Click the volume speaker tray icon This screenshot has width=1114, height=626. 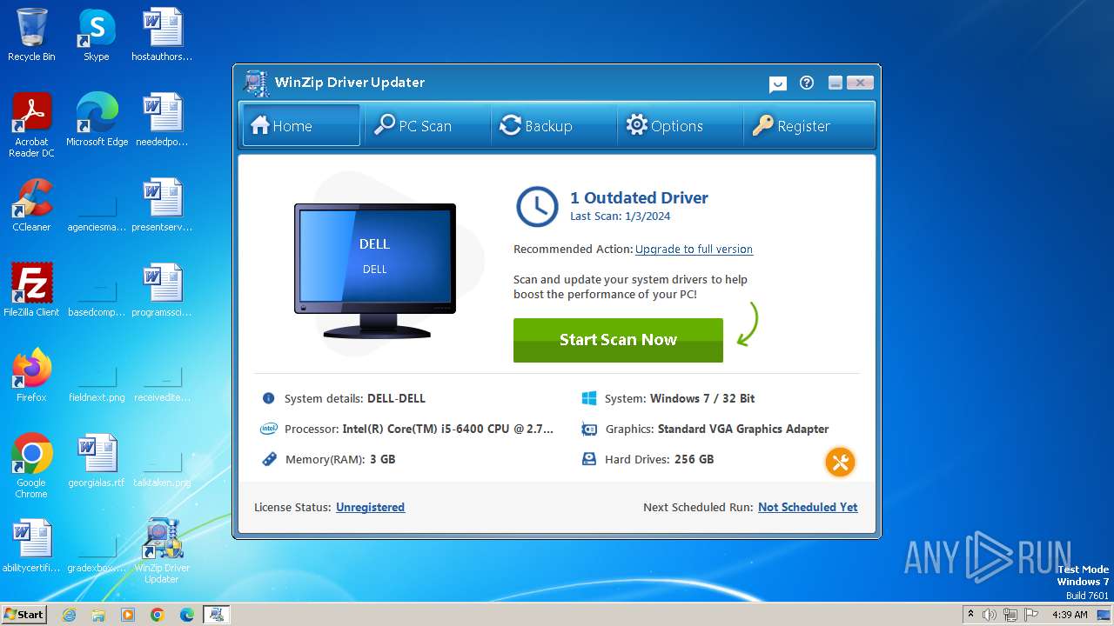pyautogui.click(x=990, y=615)
